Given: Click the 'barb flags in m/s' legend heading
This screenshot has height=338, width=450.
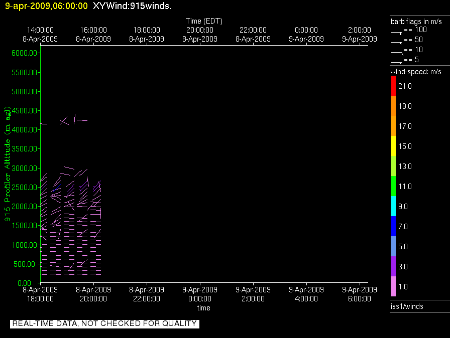Looking at the screenshot, I should pyautogui.click(x=416, y=22).
